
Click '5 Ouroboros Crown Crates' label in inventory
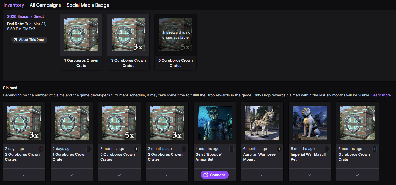[x=175, y=63]
